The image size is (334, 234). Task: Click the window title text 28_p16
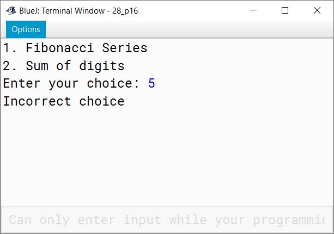125,11
